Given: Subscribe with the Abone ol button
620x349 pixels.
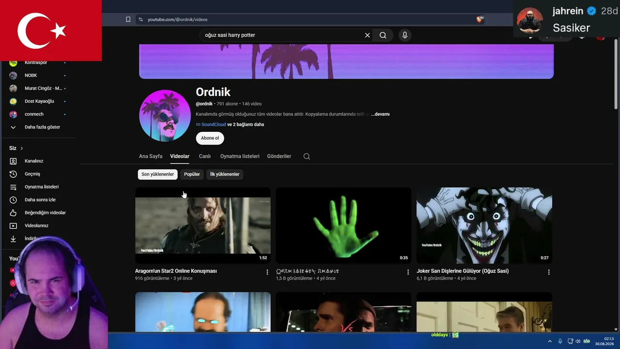Looking at the screenshot, I should click(210, 138).
